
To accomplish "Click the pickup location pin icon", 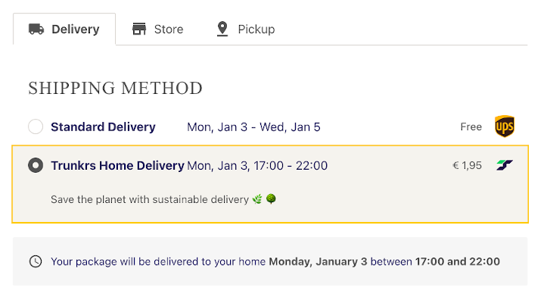I will coord(222,29).
